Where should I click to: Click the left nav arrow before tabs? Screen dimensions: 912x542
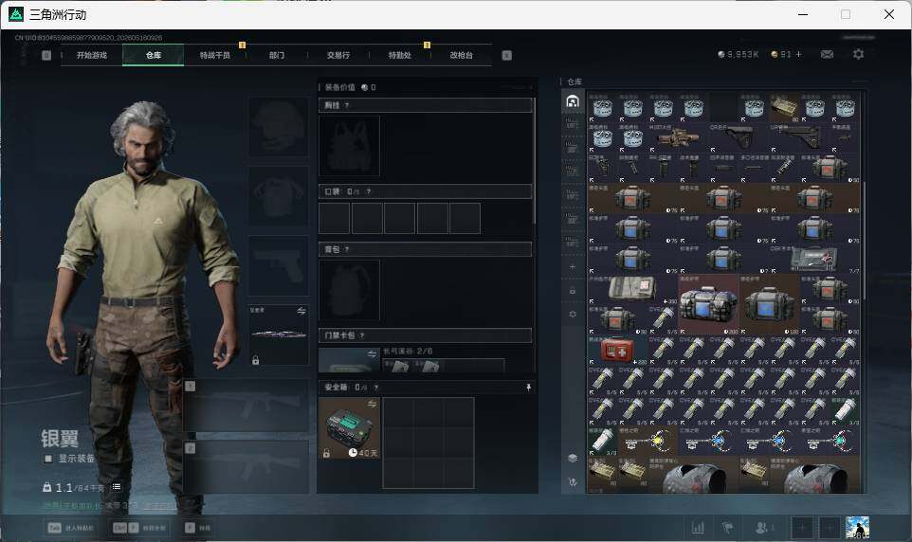46,55
